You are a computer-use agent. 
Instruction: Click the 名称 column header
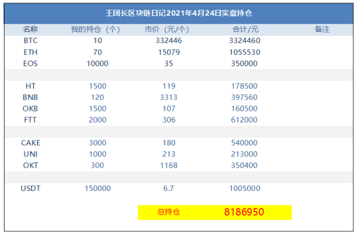pos(30,29)
